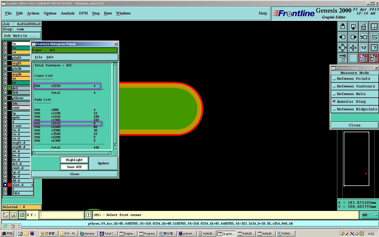Open the Windows start button
The width and height of the screenshot is (379, 237).
(x=7, y=234)
